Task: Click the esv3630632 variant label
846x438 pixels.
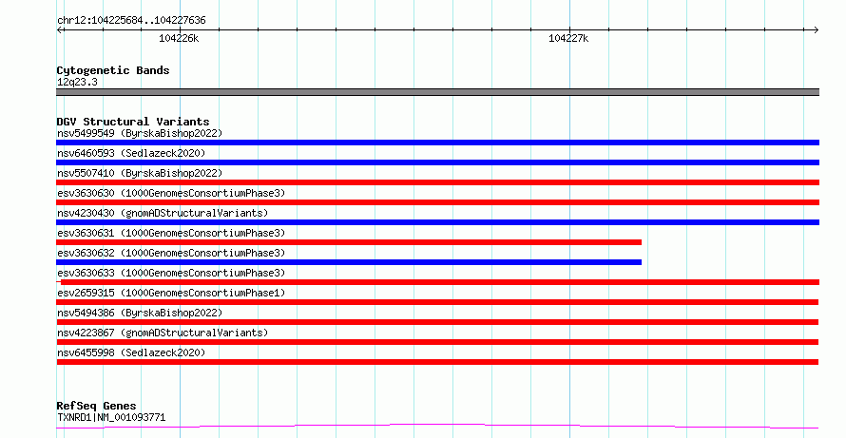Action: click(171, 253)
